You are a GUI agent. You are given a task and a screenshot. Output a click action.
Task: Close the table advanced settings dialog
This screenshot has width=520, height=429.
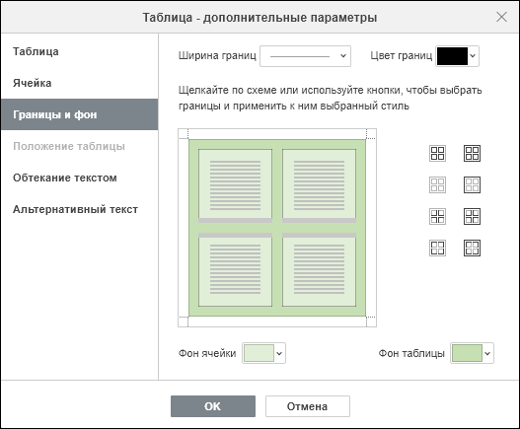pos(501,17)
